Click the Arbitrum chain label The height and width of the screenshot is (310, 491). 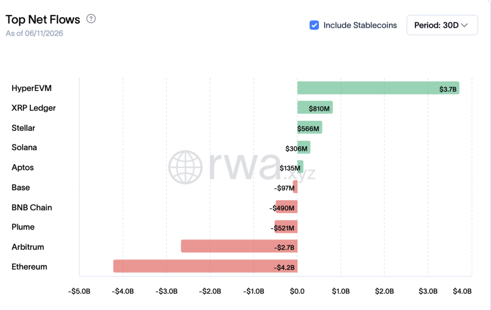(28, 247)
